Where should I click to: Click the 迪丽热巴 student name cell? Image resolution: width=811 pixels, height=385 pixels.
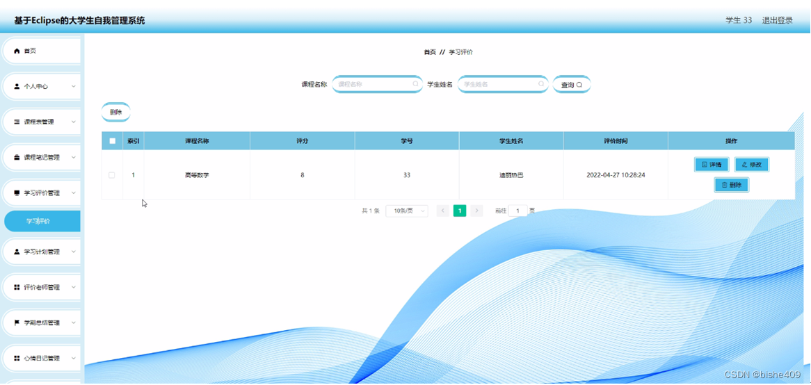[511, 175]
